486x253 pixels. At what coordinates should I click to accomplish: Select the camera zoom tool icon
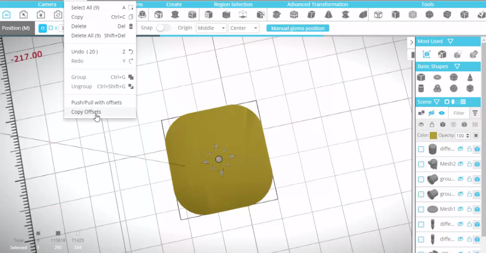tap(23, 15)
